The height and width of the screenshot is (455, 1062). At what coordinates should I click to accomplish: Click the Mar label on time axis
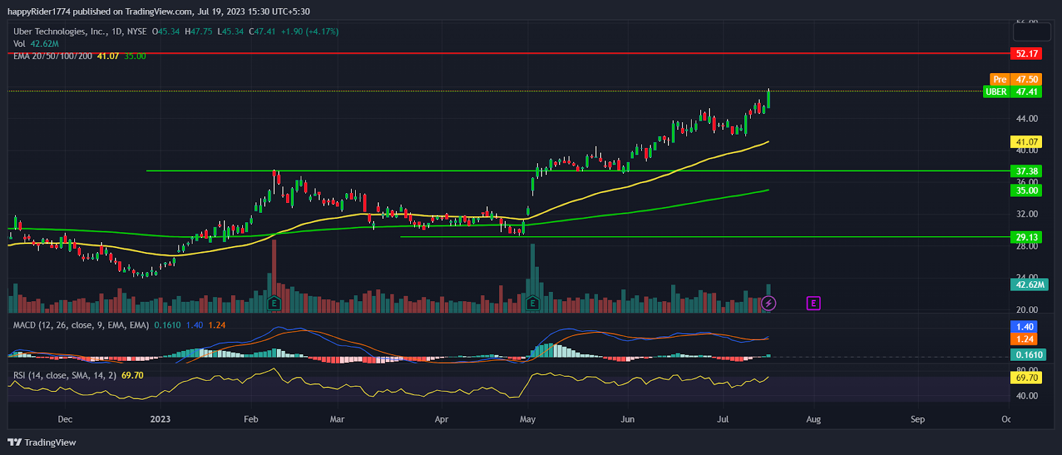(337, 419)
